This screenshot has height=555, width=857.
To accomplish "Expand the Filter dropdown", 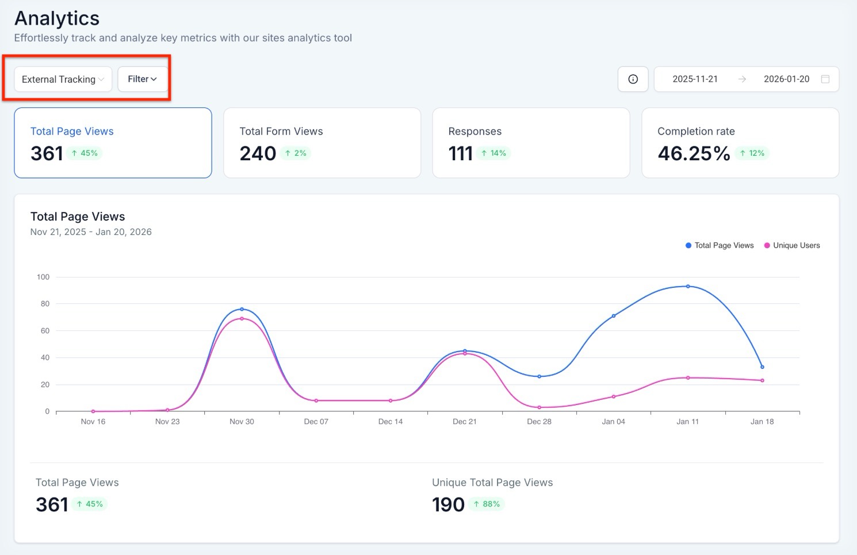I will (x=142, y=79).
